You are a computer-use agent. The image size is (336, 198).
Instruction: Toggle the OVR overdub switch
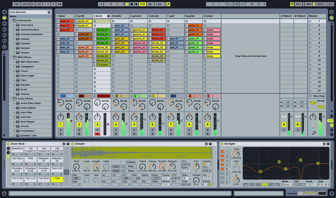click(143, 4)
